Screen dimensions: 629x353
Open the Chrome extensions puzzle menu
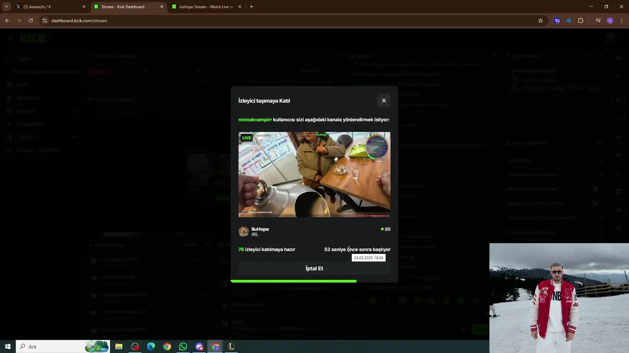pyautogui.click(x=580, y=21)
